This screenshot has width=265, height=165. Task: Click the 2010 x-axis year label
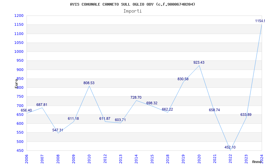[x=89, y=159]
